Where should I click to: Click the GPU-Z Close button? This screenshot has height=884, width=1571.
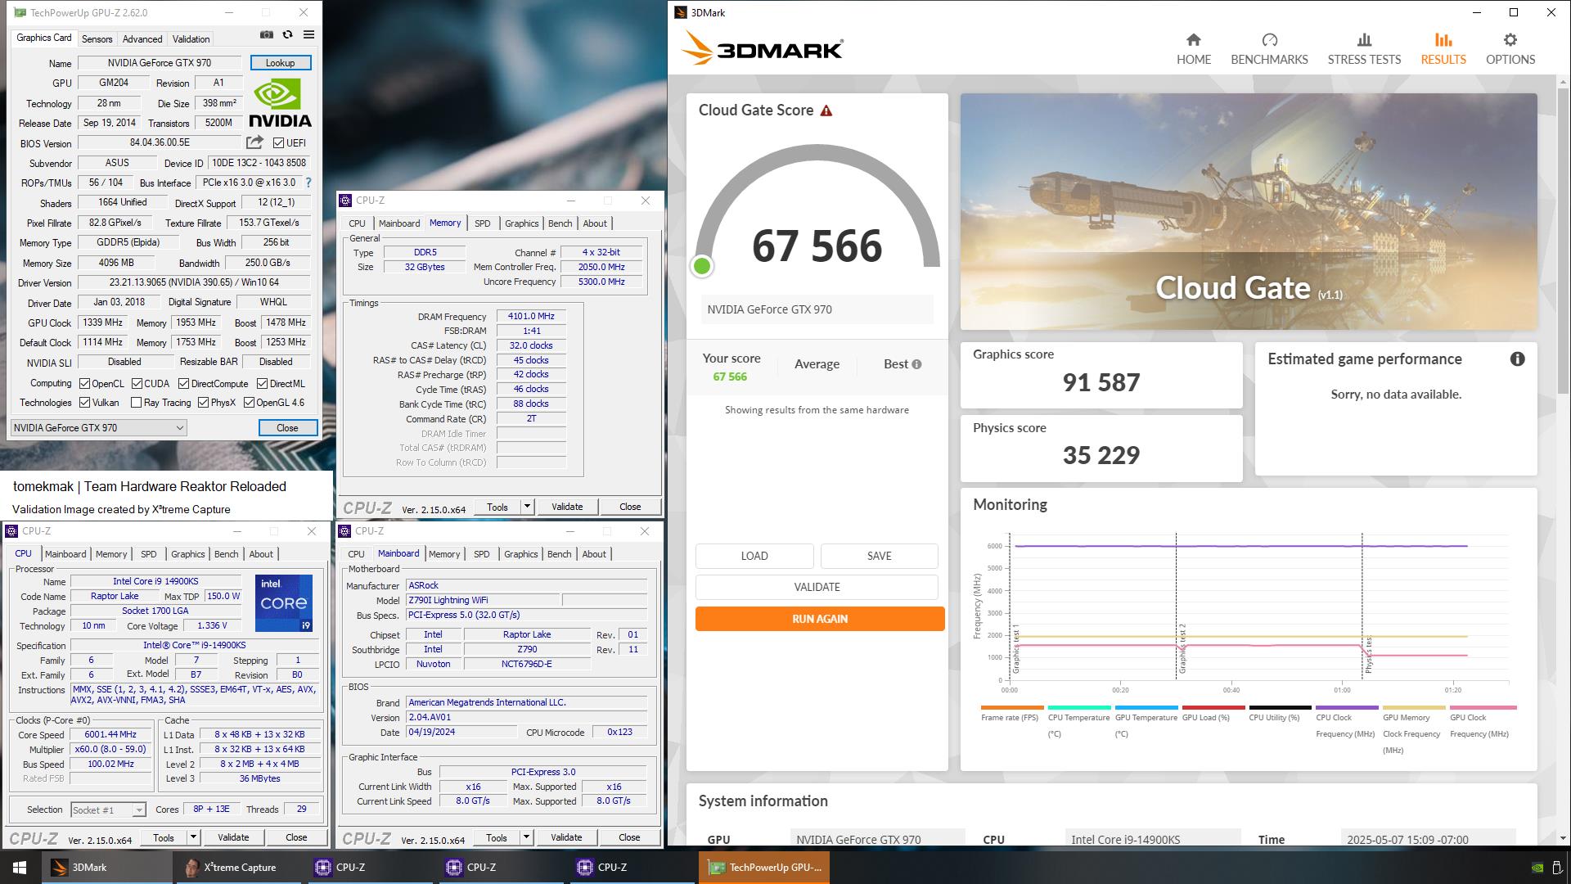[x=288, y=428]
